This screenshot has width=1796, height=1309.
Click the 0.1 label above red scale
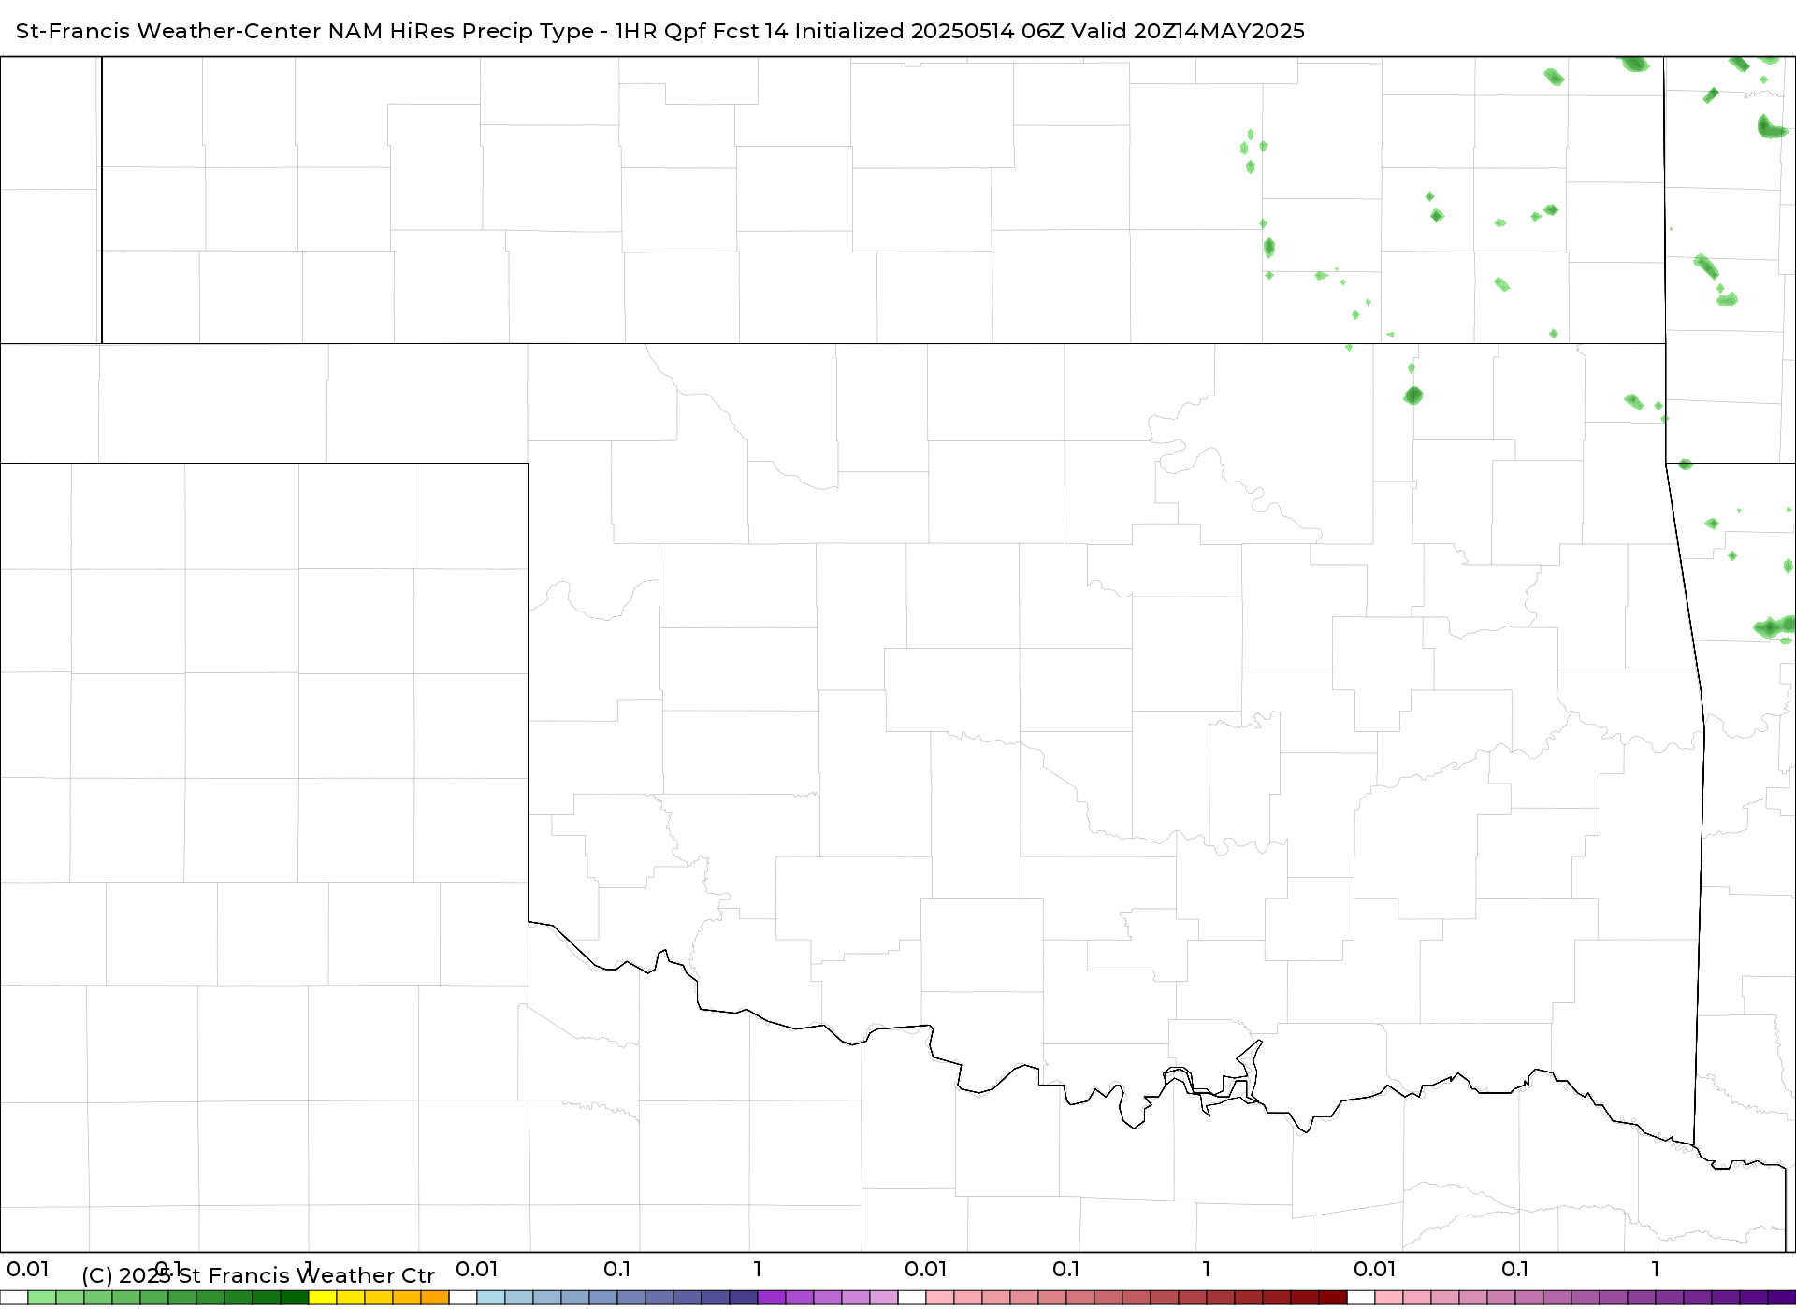click(x=1065, y=1269)
